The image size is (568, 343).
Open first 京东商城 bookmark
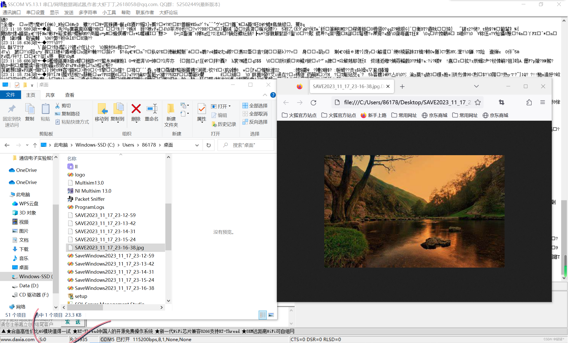435,115
